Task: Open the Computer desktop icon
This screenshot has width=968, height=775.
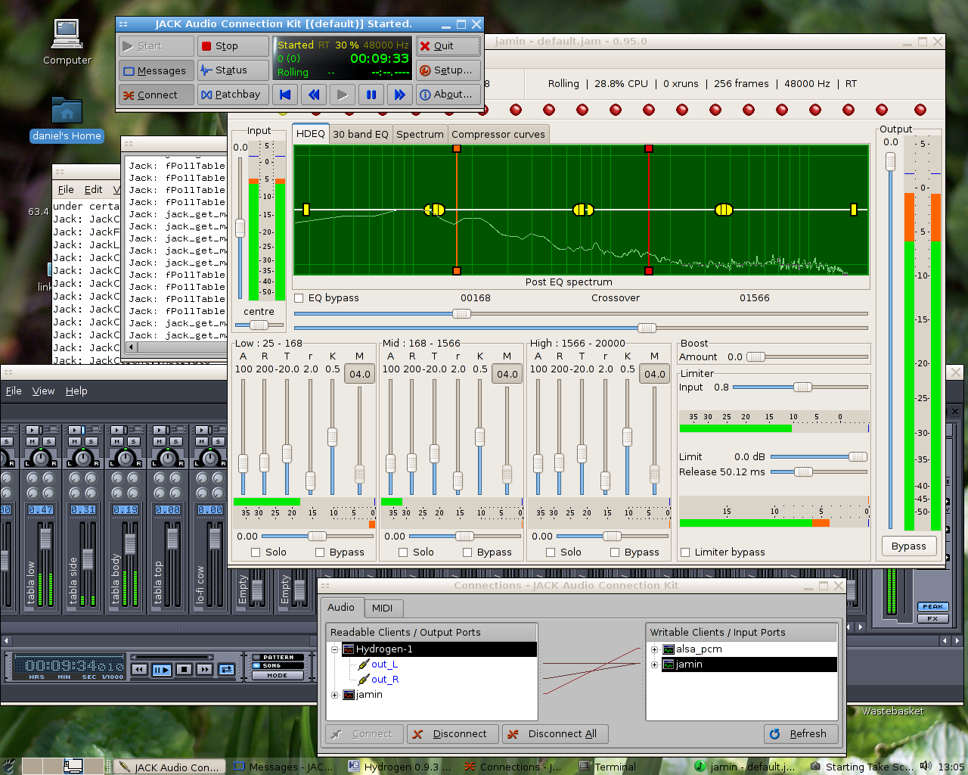Action: coord(67,35)
